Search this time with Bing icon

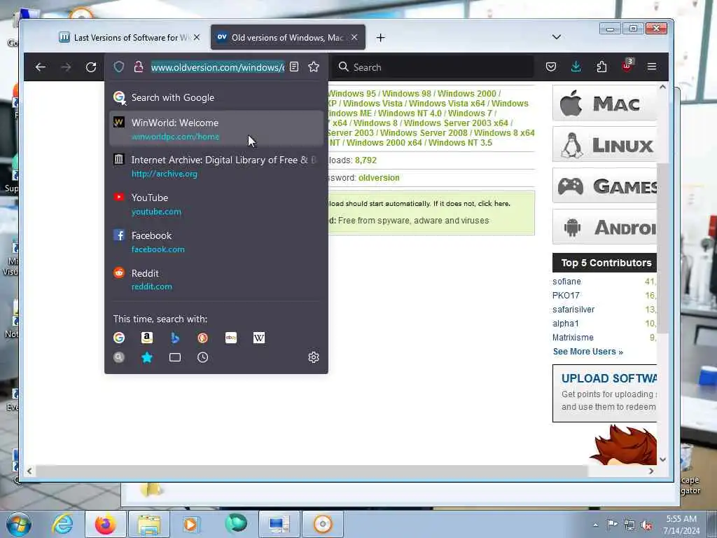[174, 338]
